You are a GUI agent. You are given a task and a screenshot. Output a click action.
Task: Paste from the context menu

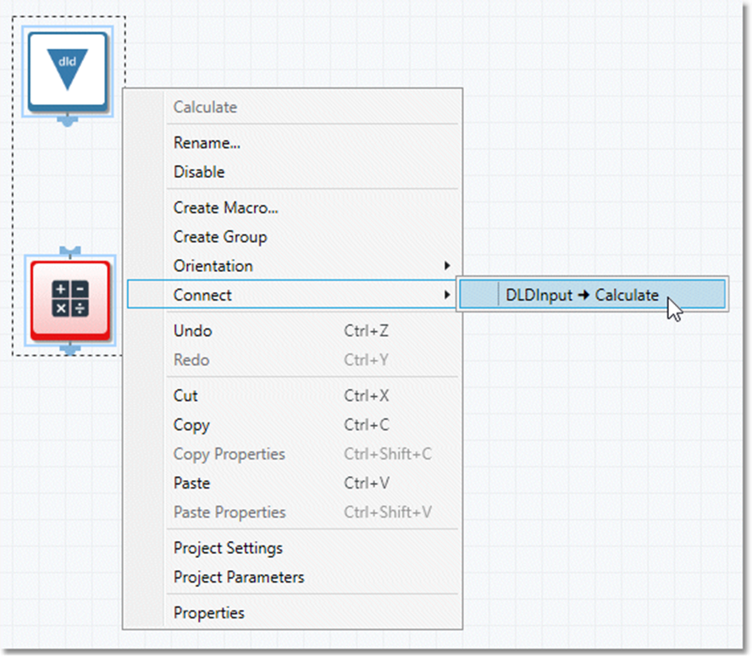pos(191,484)
